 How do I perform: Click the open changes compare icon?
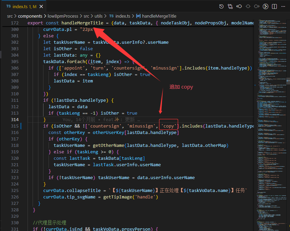coord(231,6)
